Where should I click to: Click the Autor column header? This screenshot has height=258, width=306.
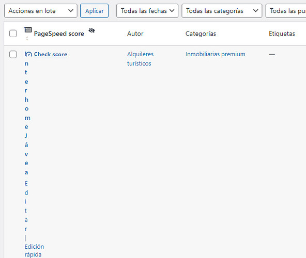click(x=135, y=34)
